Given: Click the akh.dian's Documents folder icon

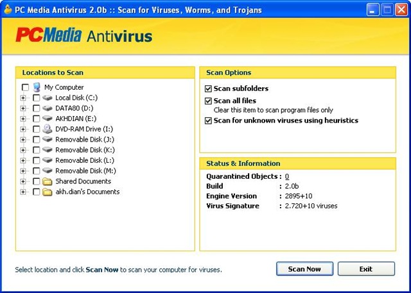Looking at the screenshot, I should tap(48, 192).
